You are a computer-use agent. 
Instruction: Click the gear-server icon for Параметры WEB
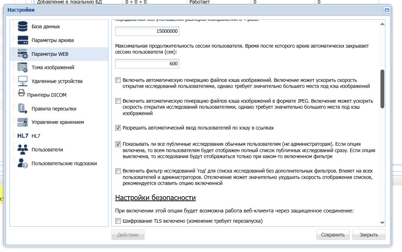23,54
